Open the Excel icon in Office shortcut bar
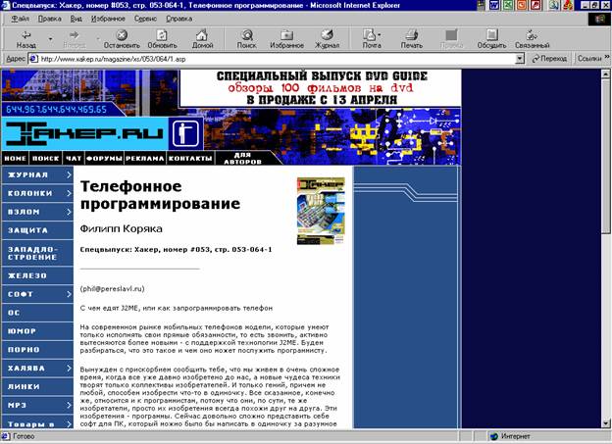The image size is (612, 444). [508, 5]
